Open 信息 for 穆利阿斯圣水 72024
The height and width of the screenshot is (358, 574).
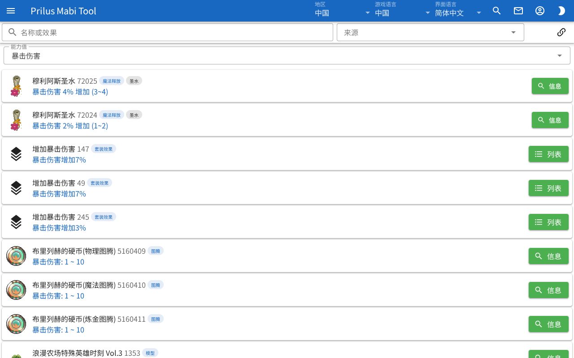tap(550, 120)
